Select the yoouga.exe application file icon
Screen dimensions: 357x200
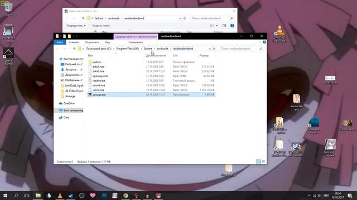coord(90,94)
